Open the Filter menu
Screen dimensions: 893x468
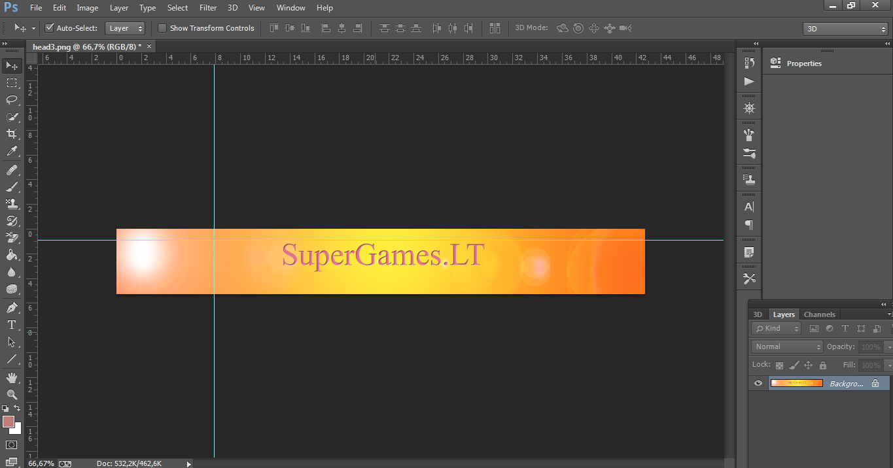(208, 8)
